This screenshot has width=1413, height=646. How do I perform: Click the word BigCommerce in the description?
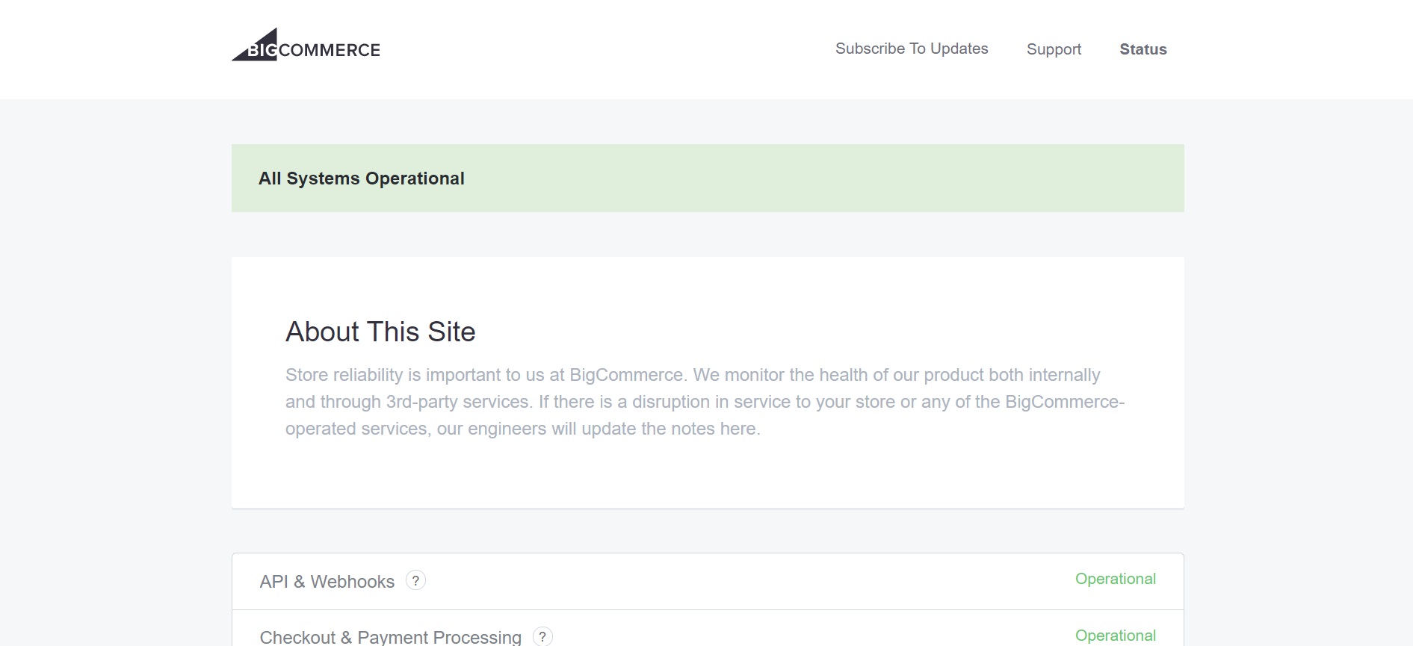point(626,375)
